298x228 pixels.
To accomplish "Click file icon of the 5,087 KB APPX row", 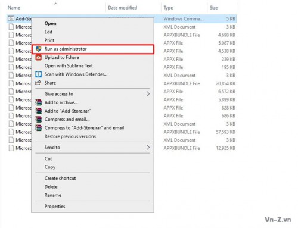I will tap(11, 43).
